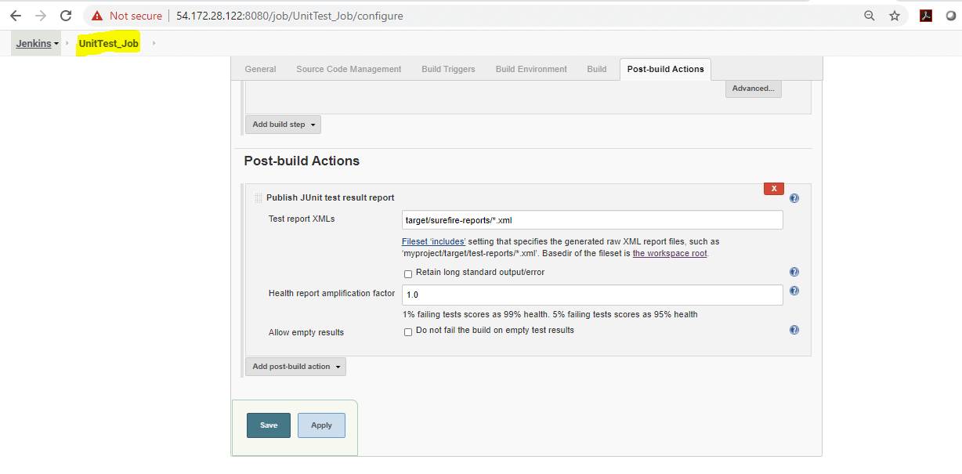Screen dimensions: 962x474
Task: Click help icon for Allow empty results
Action: tap(794, 331)
